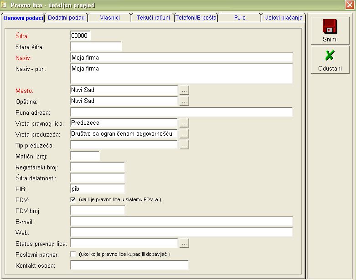
Task: Select the Telefoni/E-pošta tab
Action: click(196, 18)
